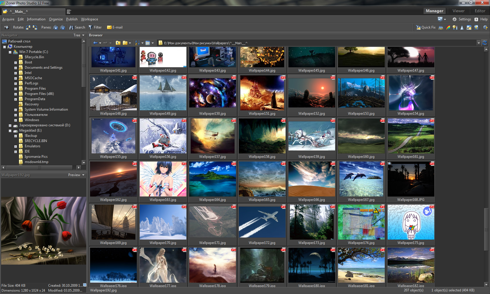Rotate image right using toolbar icon

tap(35, 27)
